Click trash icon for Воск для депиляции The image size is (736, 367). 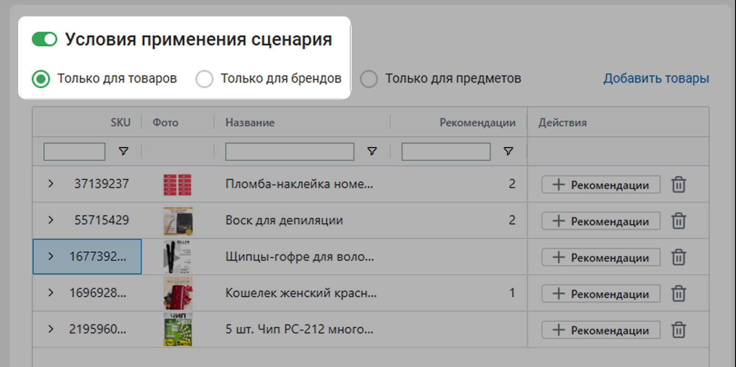point(679,221)
